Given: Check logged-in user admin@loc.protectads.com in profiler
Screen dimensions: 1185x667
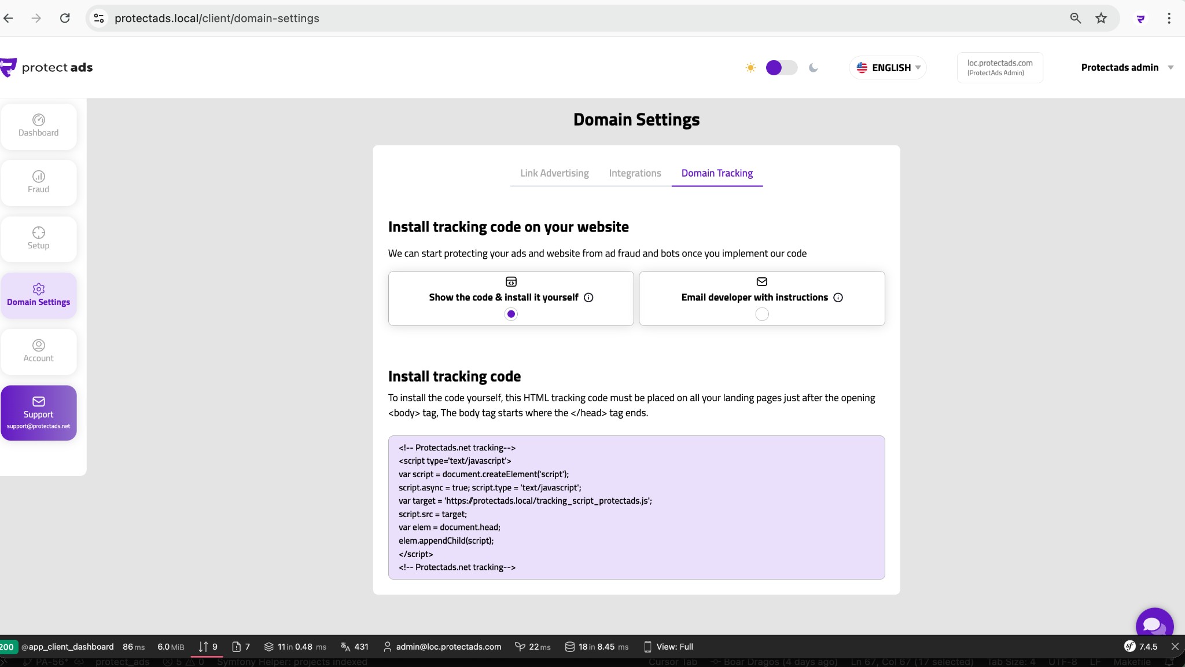Looking at the screenshot, I should click(442, 647).
